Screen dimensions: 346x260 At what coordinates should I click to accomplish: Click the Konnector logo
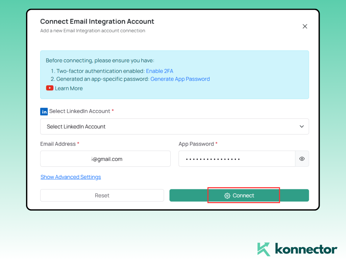tap(297, 250)
